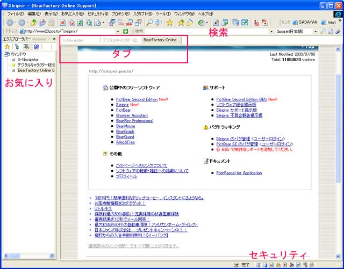Click the tree view icon in explorer bar

coord(17,47)
